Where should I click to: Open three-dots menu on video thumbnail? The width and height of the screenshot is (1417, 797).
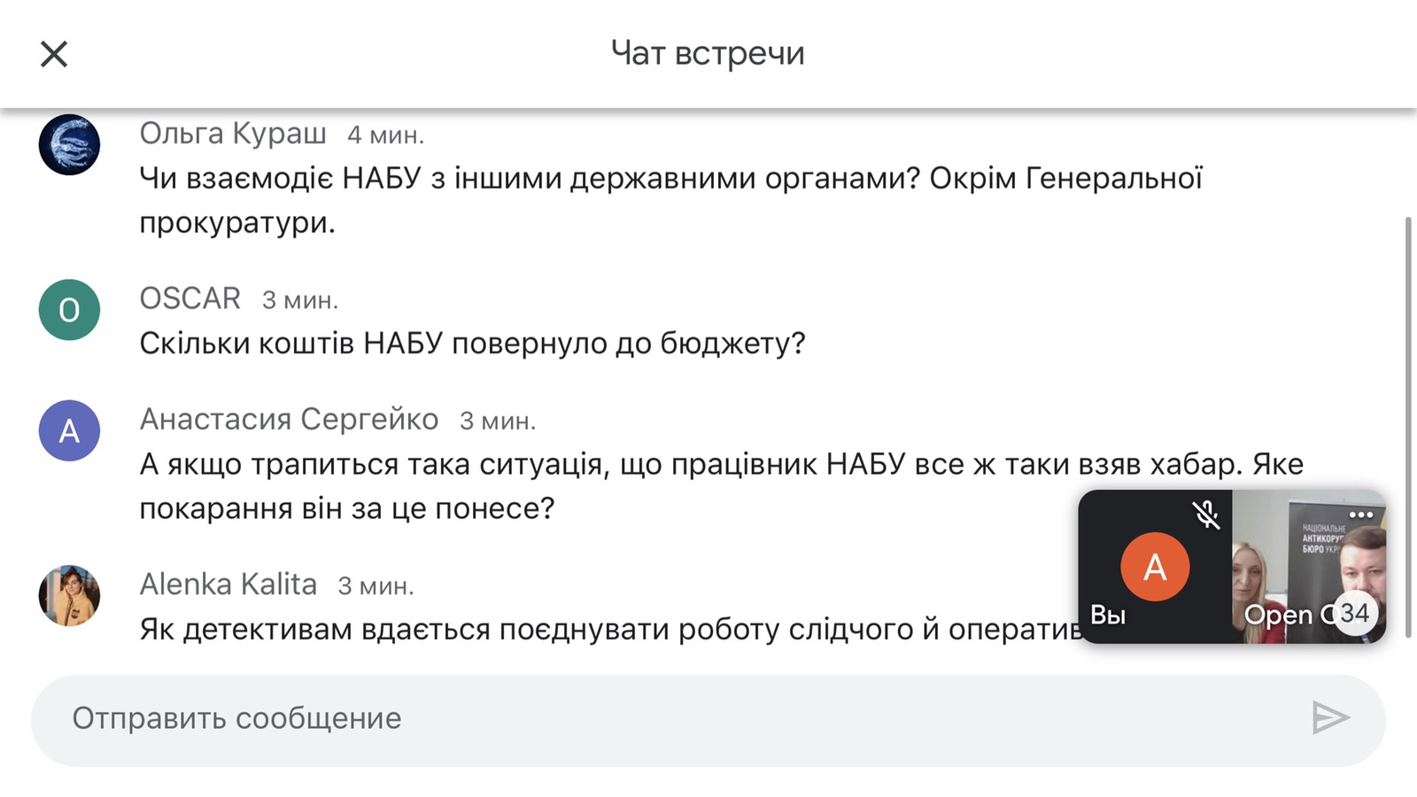click(1361, 515)
